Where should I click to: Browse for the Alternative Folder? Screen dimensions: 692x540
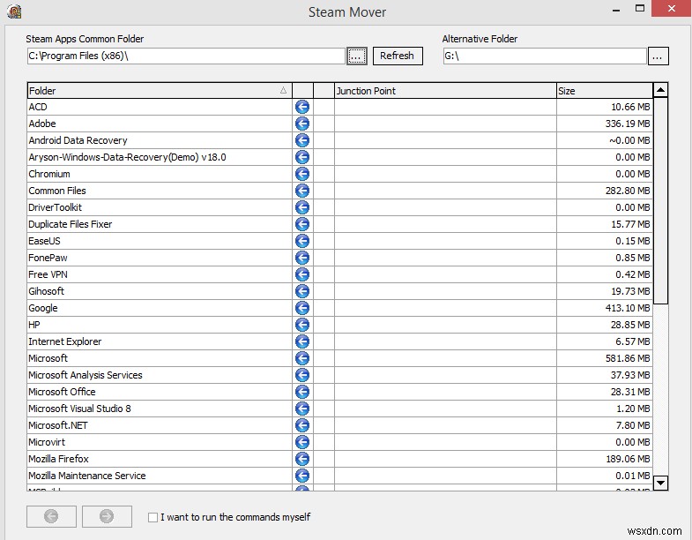click(658, 56)
